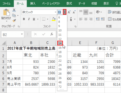121x93 pixels.
Task: Switch to the 挿入 (Insert) tab
Action: point(33,4)
